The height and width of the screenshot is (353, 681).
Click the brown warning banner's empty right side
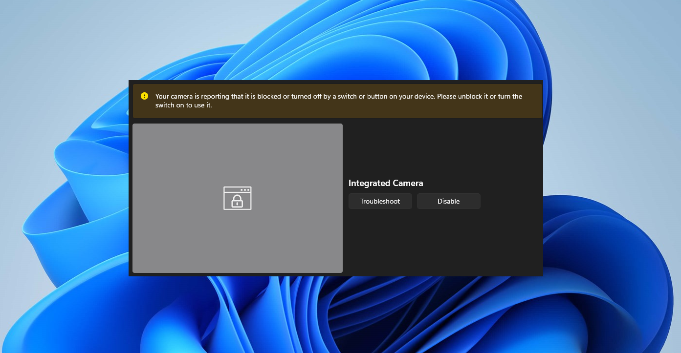pos(532,108)
